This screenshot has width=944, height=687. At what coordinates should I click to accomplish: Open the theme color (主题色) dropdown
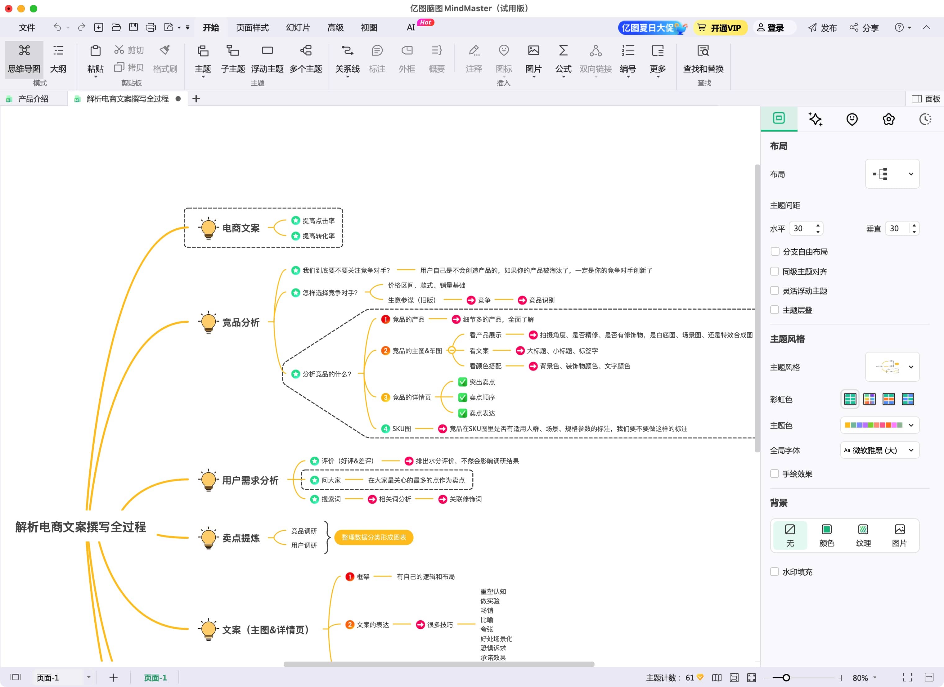click(x=880, y=425)
